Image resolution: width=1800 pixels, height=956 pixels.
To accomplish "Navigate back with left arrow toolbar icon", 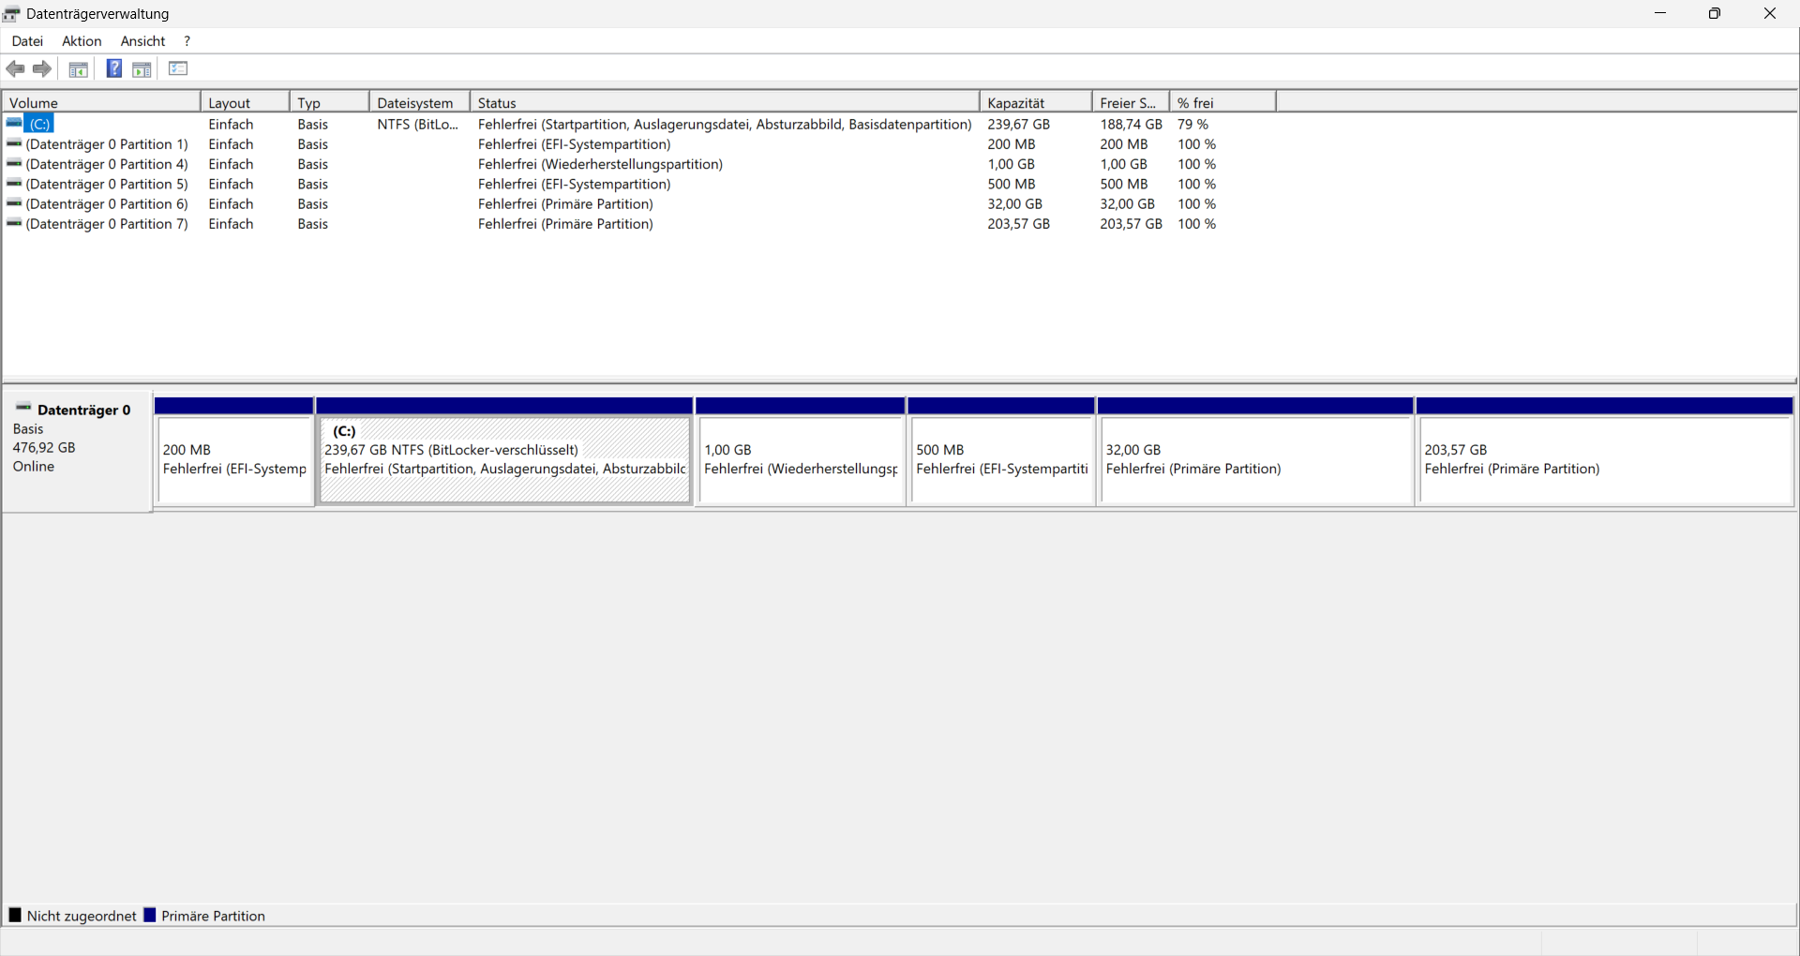I will coord(15,68).
